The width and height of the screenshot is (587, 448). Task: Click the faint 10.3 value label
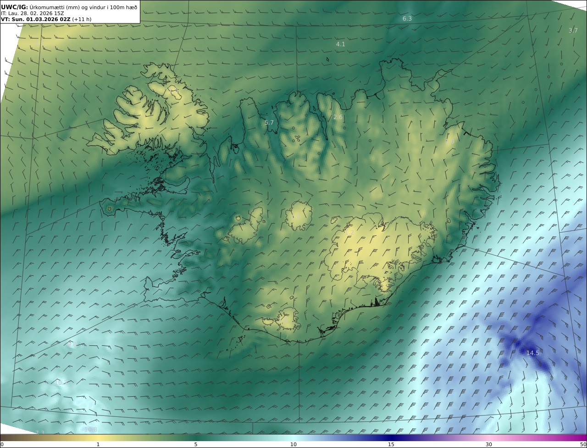[x=61, y=382]
